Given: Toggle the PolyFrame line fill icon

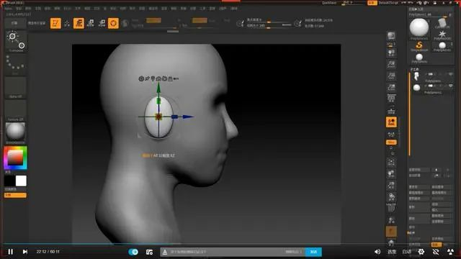Looking at the screenshot, I should tap(391, 208).
